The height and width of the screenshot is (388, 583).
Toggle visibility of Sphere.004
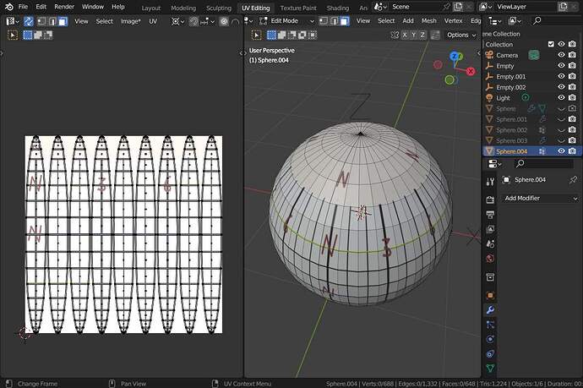click(561, 151)
